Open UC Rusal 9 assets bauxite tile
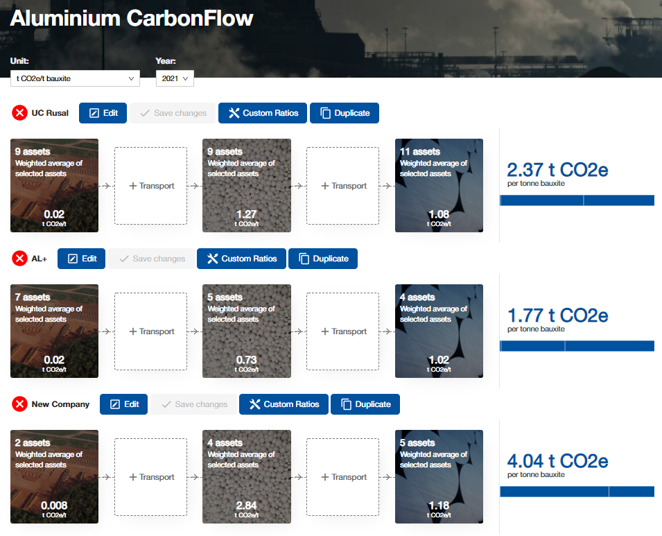Image resolution: width=662 pixels, height=536 pixels. (54, 185)
